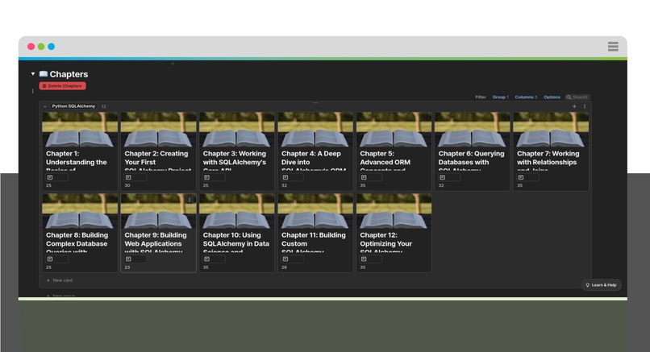This screenshot has width=650, height=352.
Task: Focus the Search field
Action: point(577,97)
